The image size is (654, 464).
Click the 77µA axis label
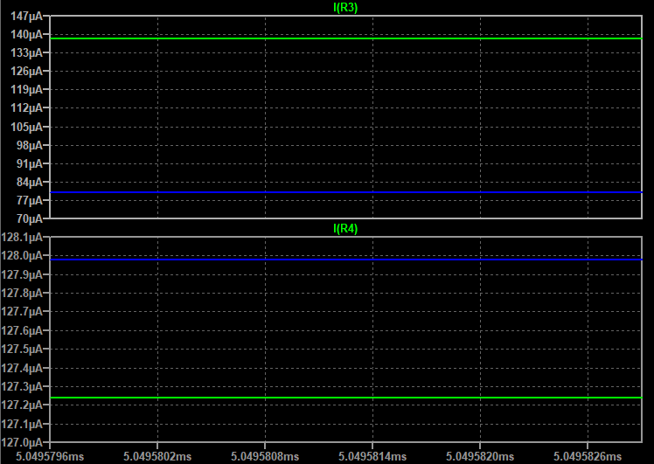tap(30, 200)
